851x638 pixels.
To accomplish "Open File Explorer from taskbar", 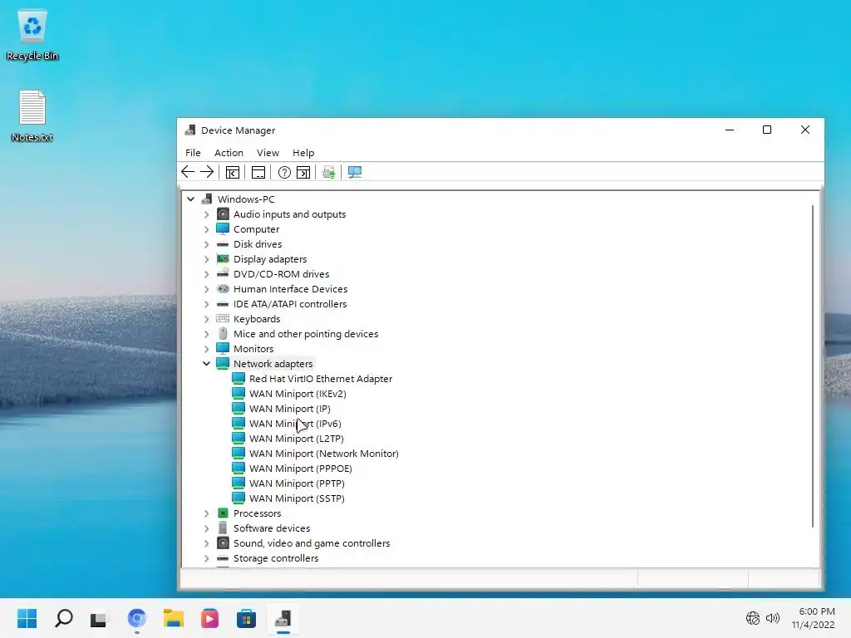I will (x=174, y=618).
